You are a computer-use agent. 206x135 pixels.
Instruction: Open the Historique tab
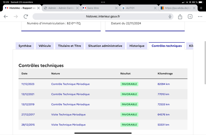click(x=137, y=46)
